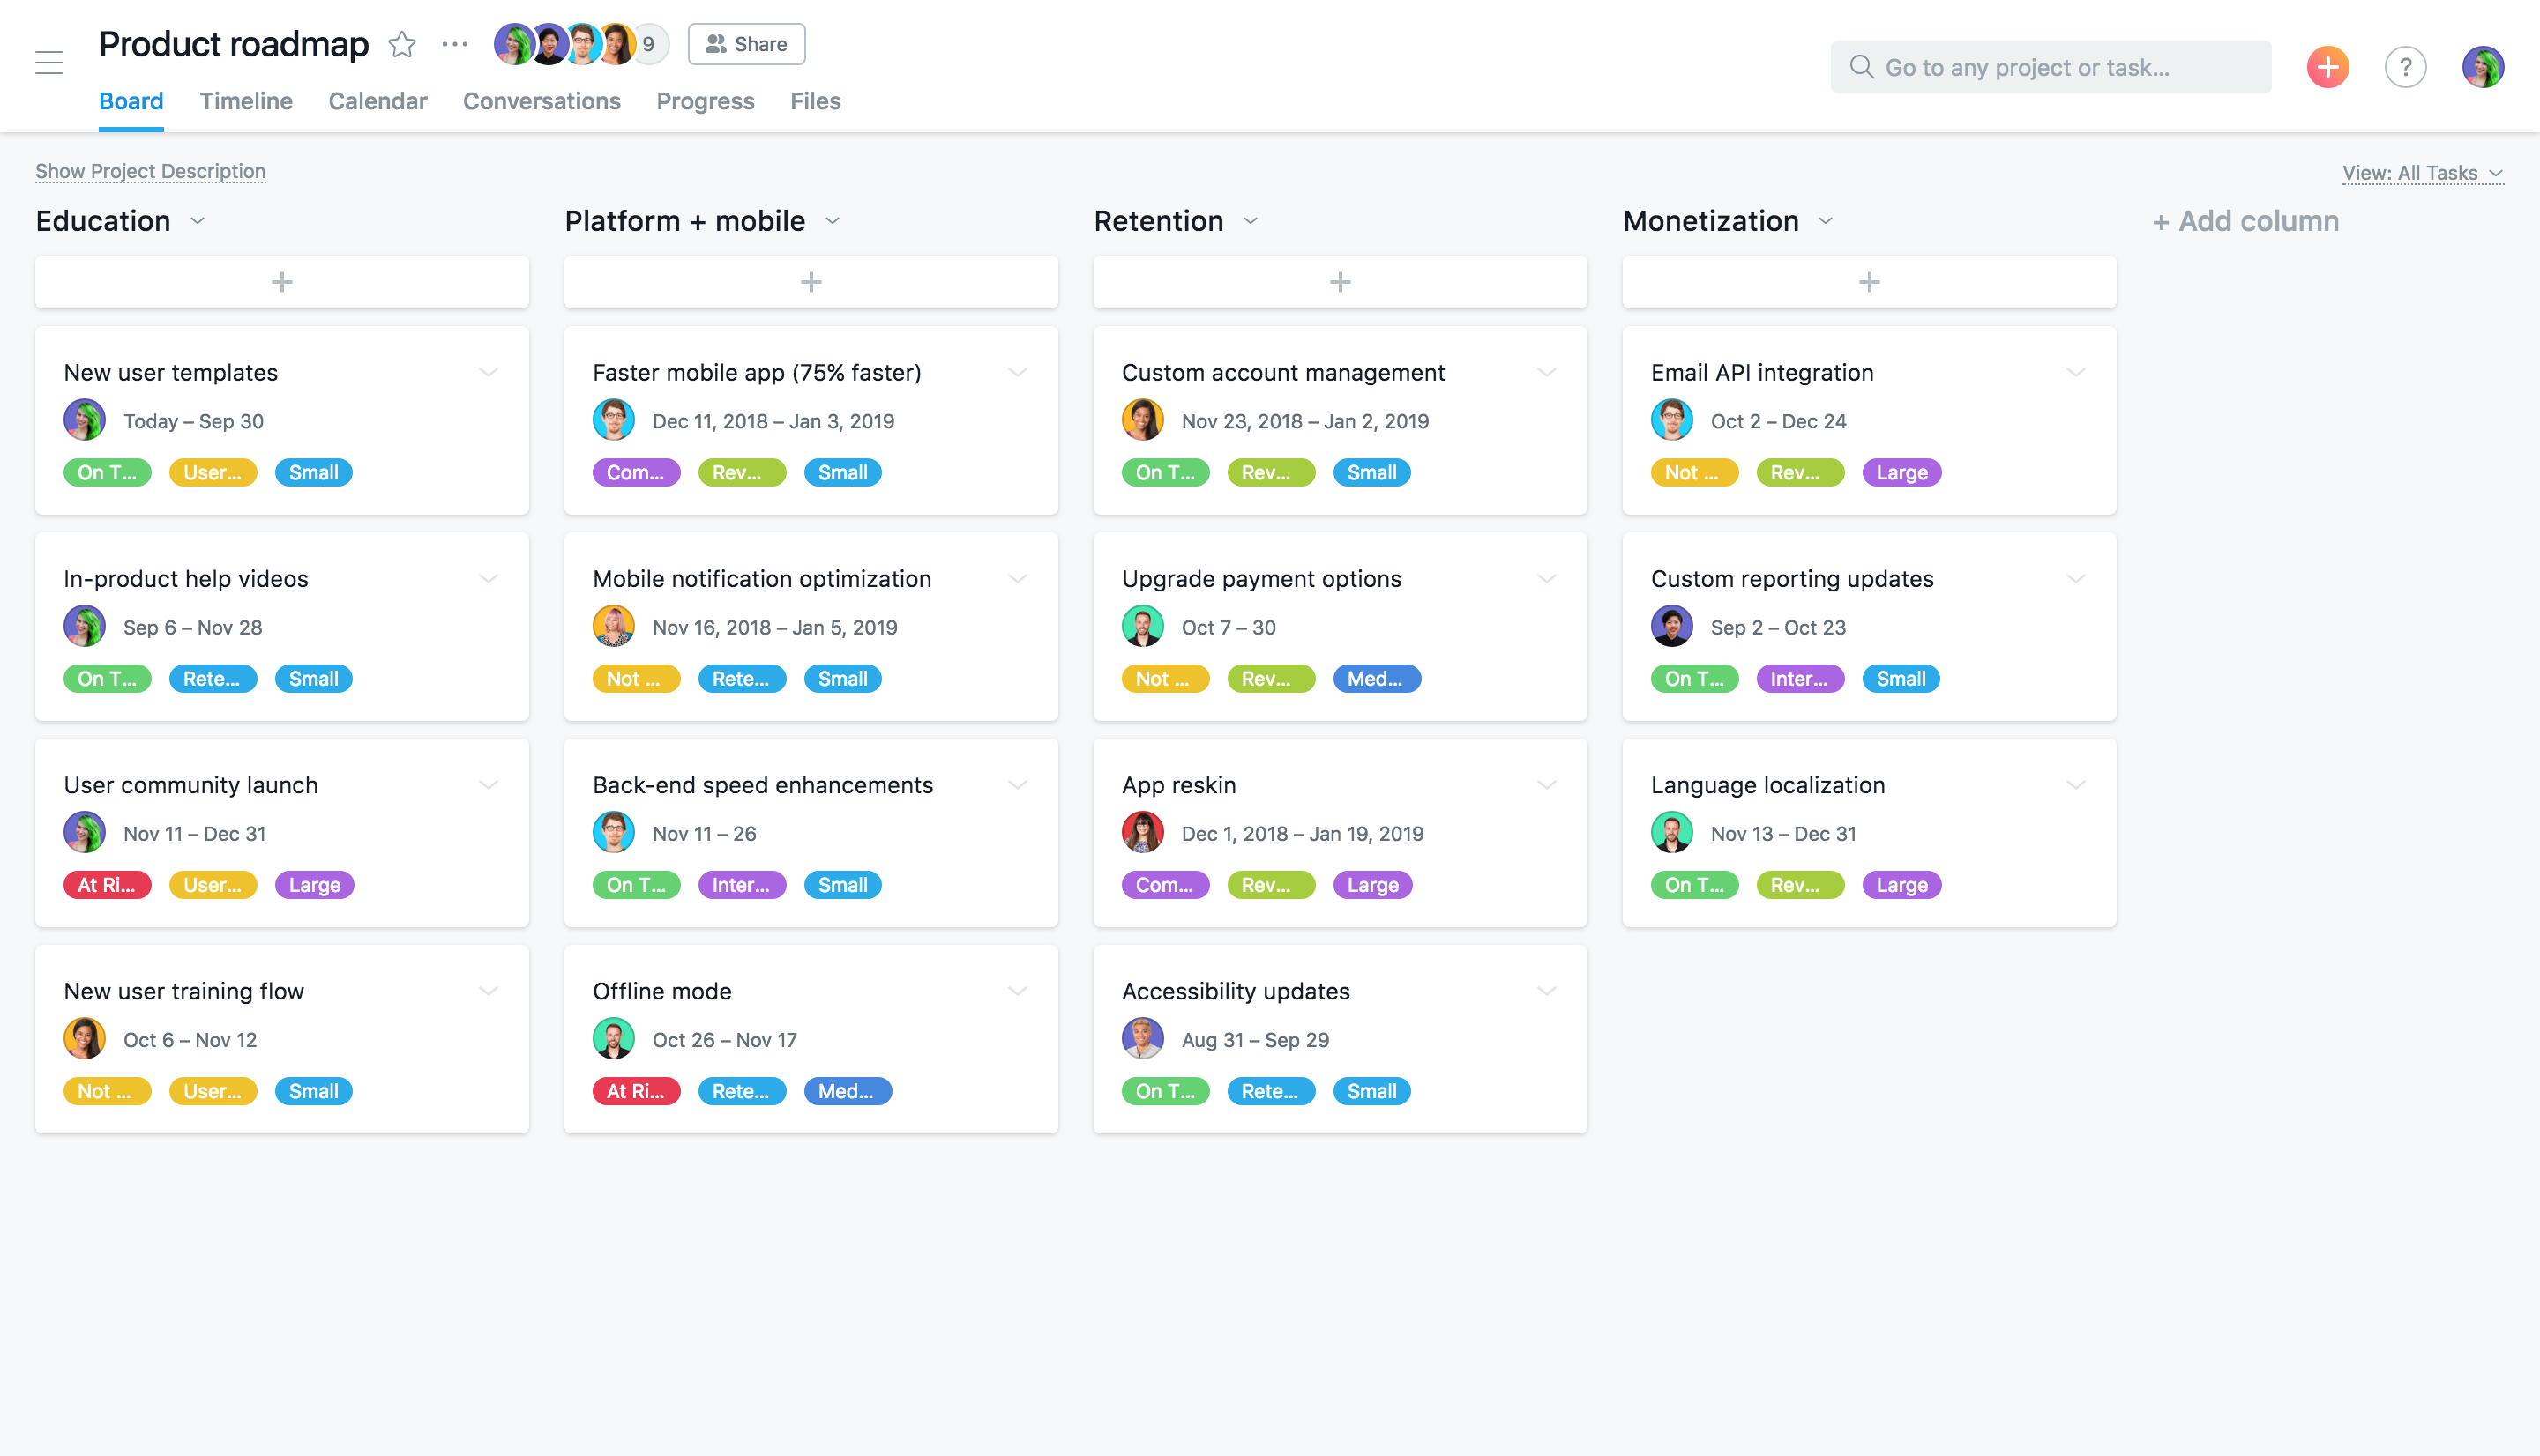Add a new task to the Retention column
The image size is (2540, 1456).
pos(1339,281)
